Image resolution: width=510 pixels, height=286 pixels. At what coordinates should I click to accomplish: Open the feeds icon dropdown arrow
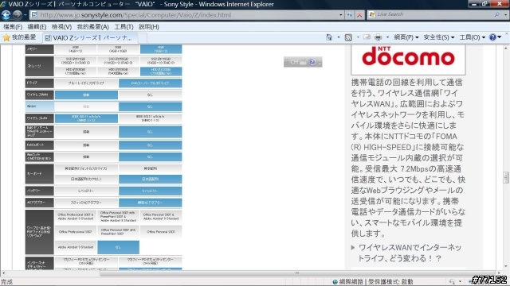358,37
